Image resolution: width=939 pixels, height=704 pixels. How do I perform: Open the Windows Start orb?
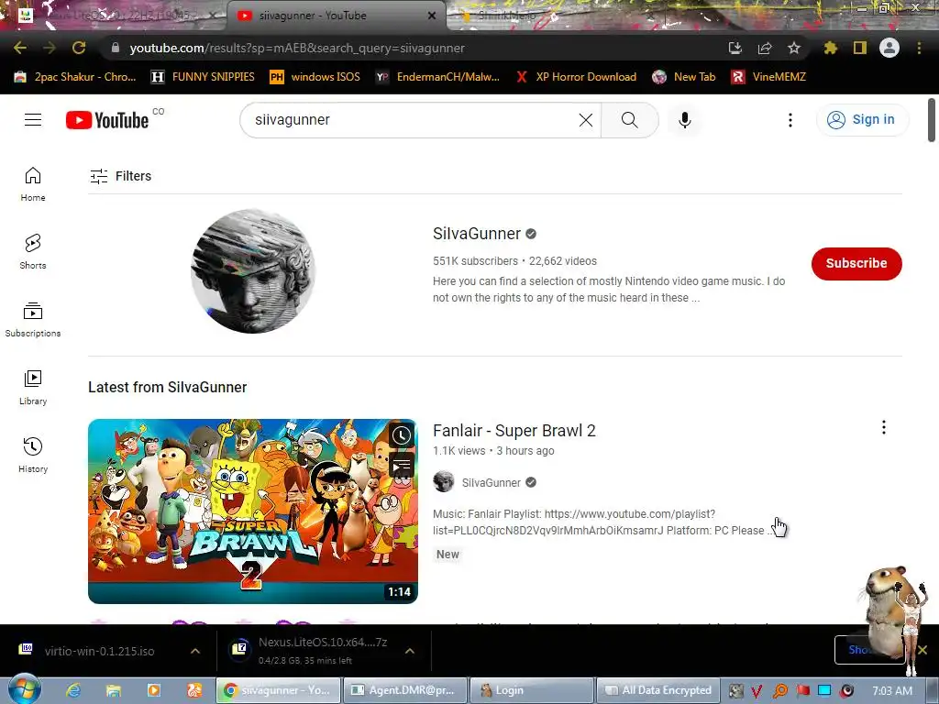24,689
